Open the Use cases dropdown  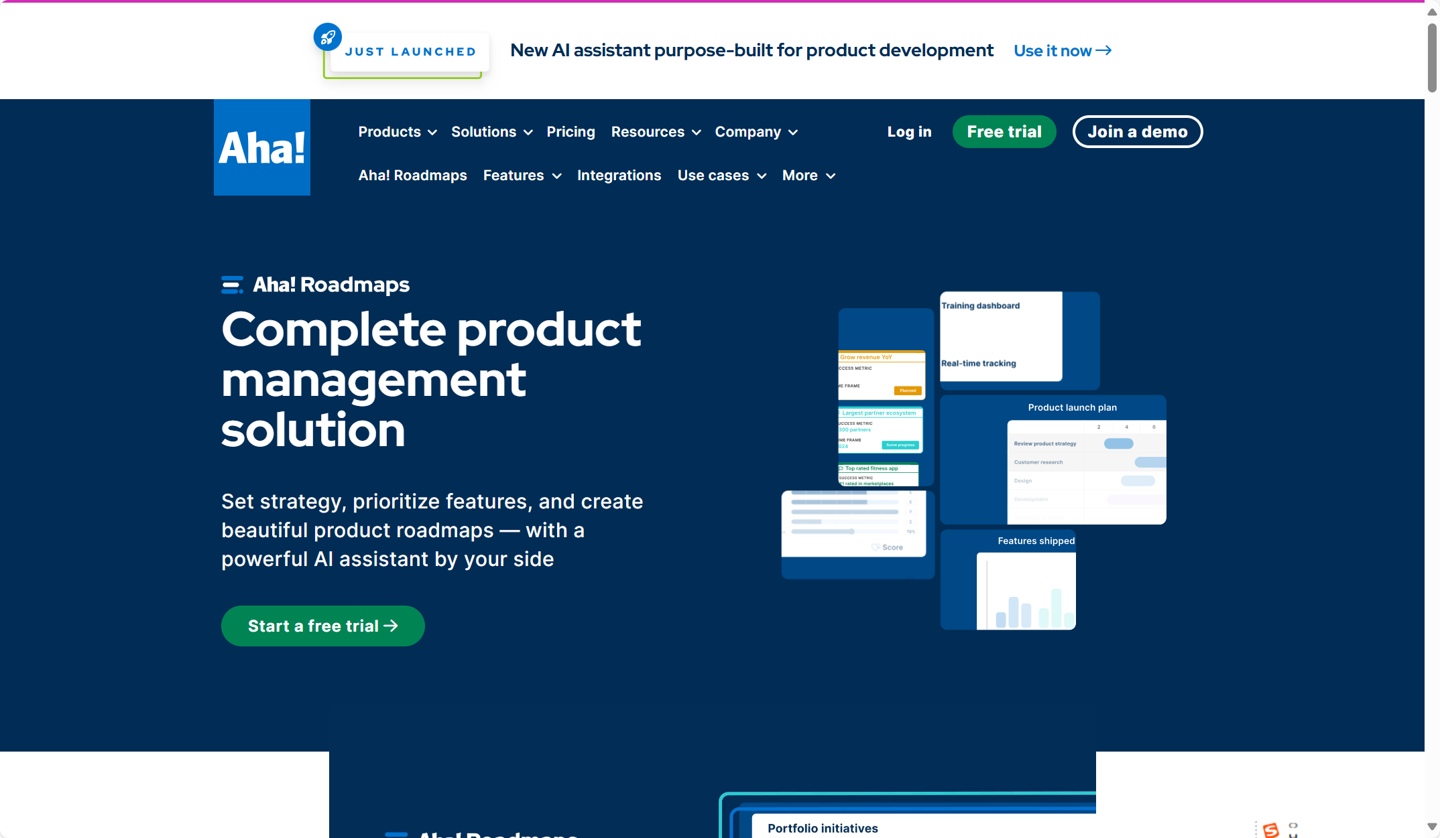click(721, 176)
